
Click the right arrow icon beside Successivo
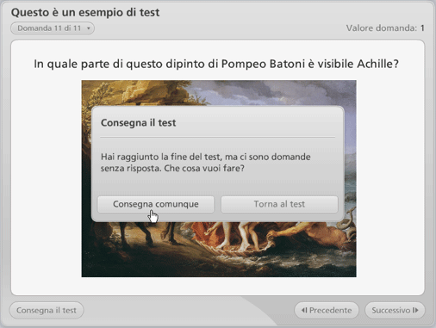(415, 310)
